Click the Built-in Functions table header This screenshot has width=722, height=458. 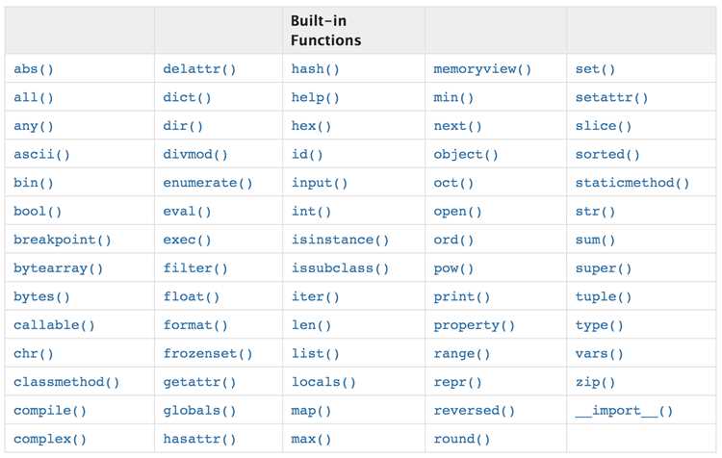point(325,31)
